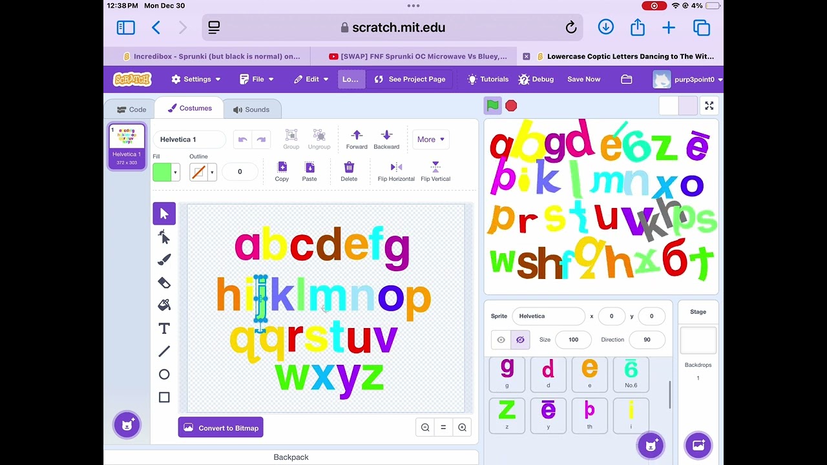Viewport: 827px width, 465px height.
Task: Enter full screen stage mode
Action: (x=709, y=106)
